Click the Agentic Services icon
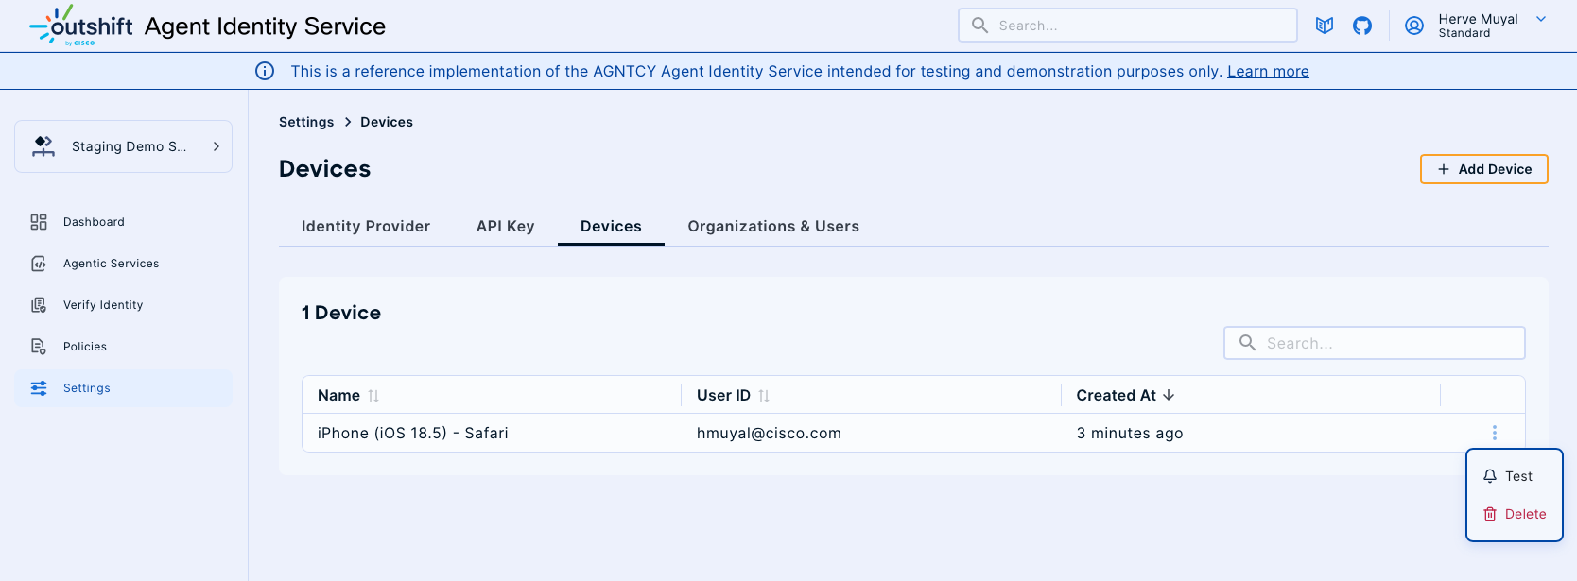Screen dimensions: 1577x581 (x=39, y=264)
